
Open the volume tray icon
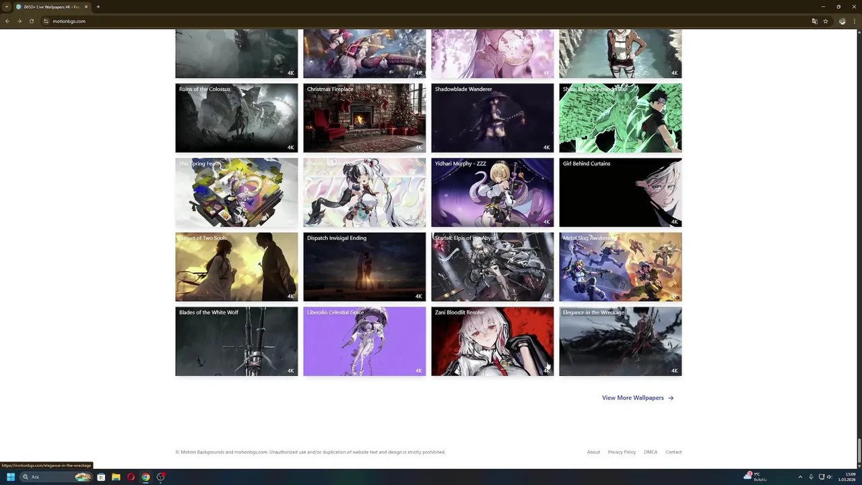click(x=829, y=477)
